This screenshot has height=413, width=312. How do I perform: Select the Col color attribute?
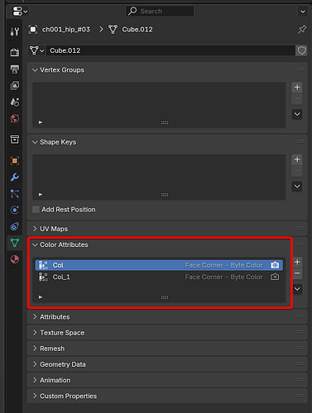(159, 265)
